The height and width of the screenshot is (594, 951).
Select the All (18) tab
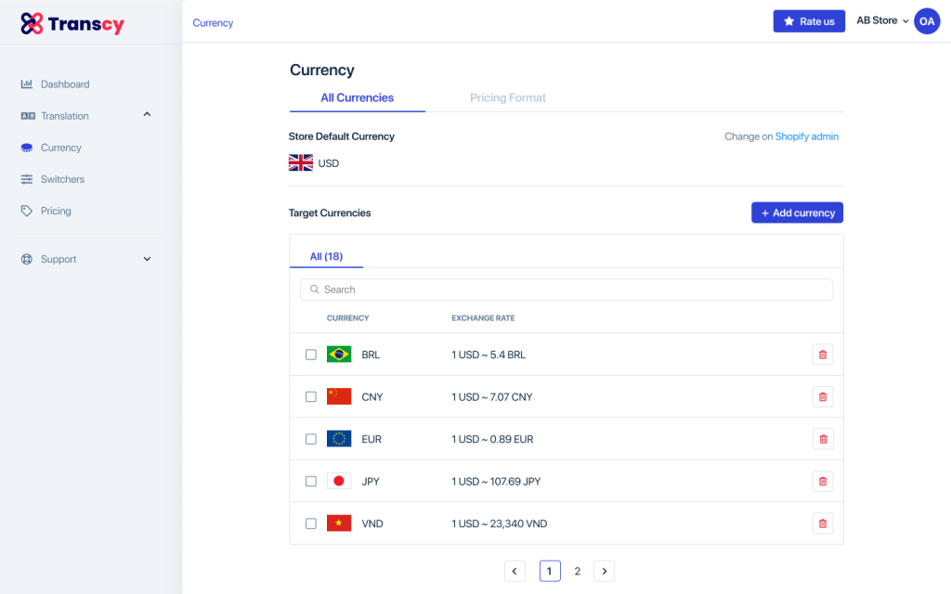click(x=326, y=255)
